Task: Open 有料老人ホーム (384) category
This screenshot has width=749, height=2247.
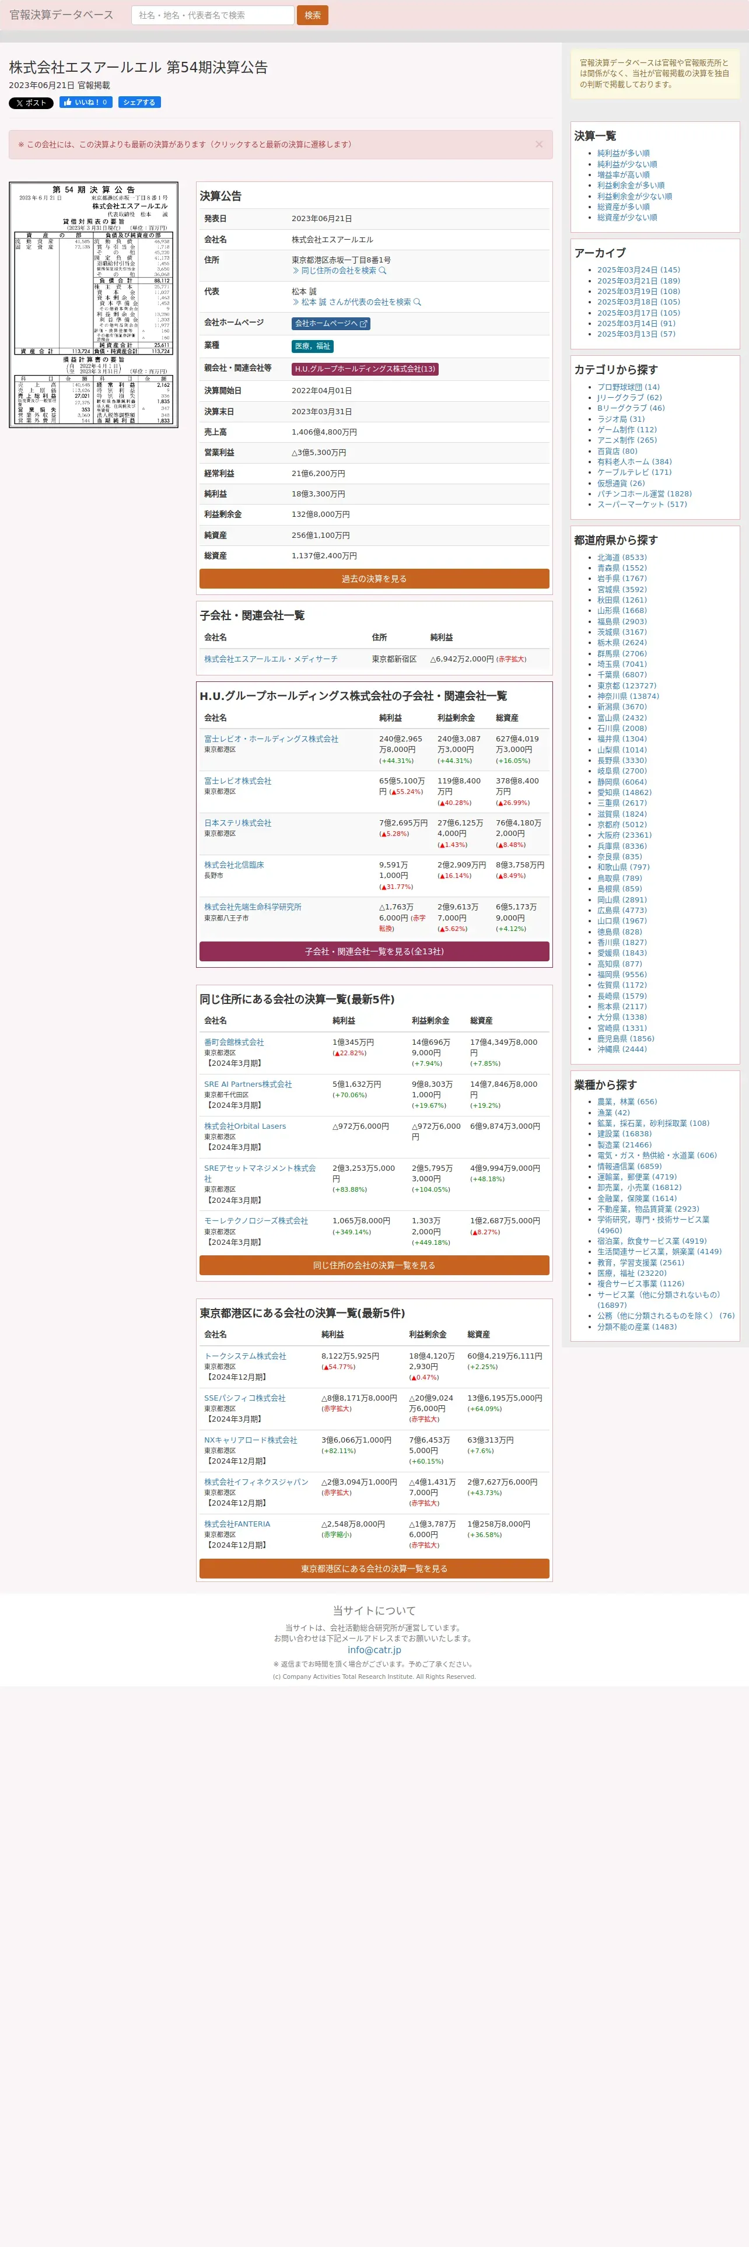Action: [x=635, y=461]
